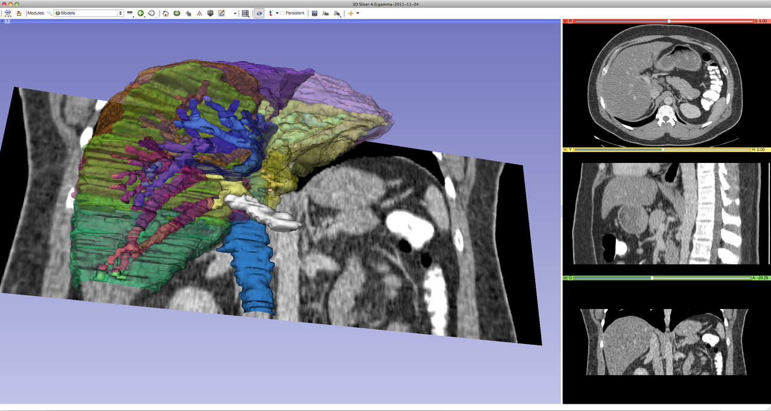Click the red slice offset slider
Image resolution: width=771 pixels, height=411 pixels.
pos(668,20)
